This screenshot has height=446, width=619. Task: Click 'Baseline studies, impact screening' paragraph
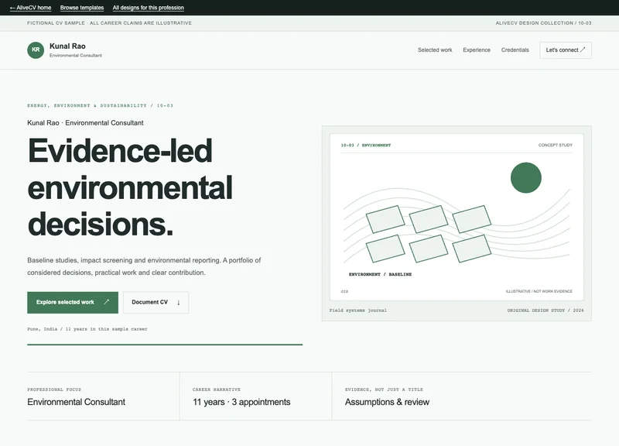(144, 266)
